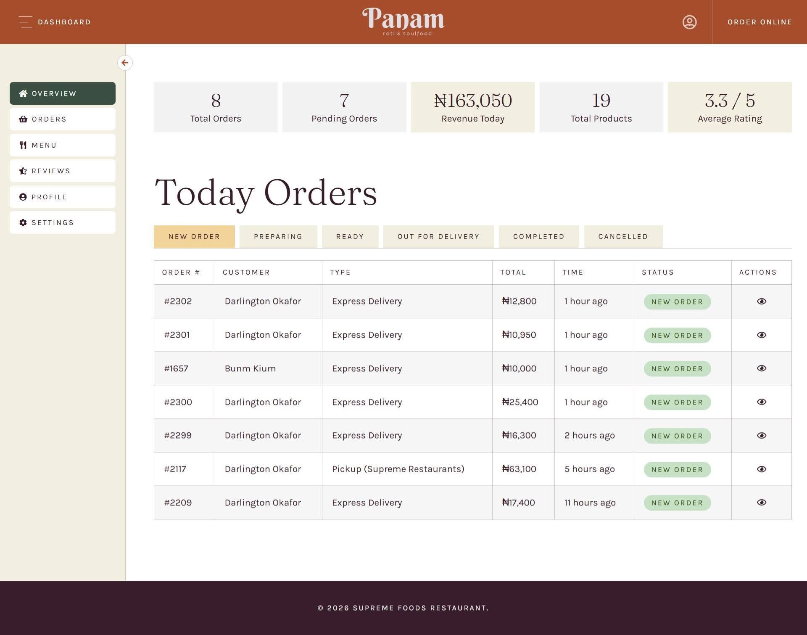View details of order #1657 via eye icon

[761, 368]
